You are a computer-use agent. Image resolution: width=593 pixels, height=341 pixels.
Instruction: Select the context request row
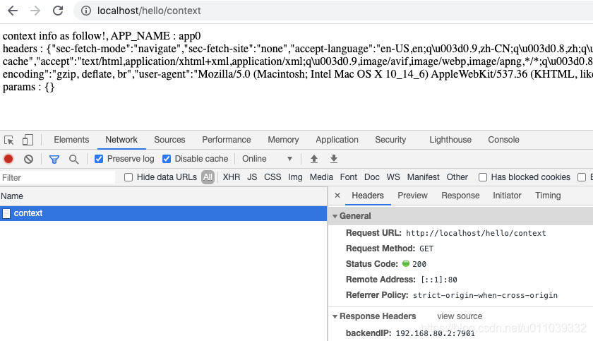(x=163, y=214)
